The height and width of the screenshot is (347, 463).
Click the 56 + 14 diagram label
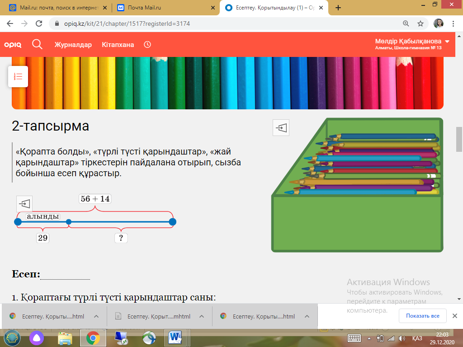click(x=95, y=199)
